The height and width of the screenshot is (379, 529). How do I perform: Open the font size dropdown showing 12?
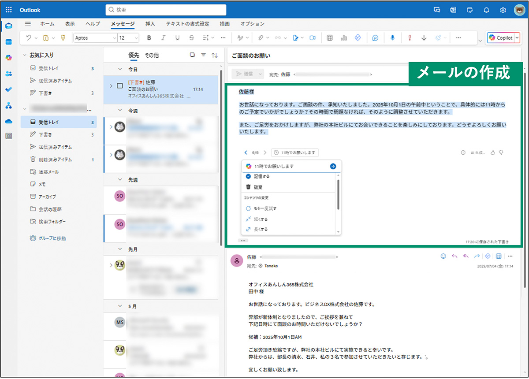coord(128,38)
